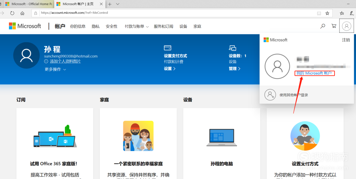Click 一个紧密联系的幸福家庭 heading
The width and height of the screenshot is (356, 179).
tap(138, 164)
